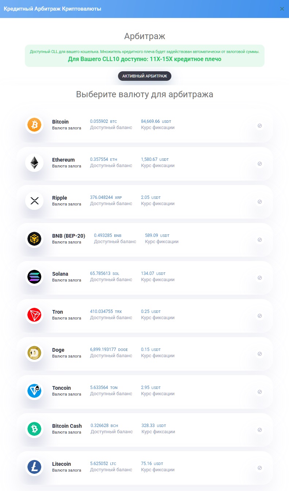Click the Tron currency name label
Viewport: 289px width, 491px height.
[58, 312]
